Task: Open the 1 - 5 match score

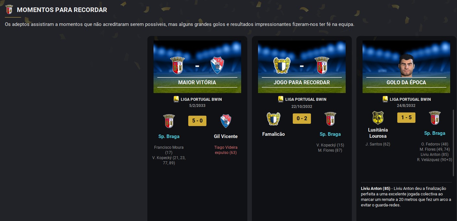Action: click(x=406, y=118)
